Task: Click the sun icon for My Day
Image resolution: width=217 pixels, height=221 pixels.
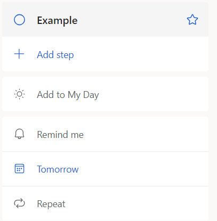Action: pyautogui.click(x=19, y=94)
